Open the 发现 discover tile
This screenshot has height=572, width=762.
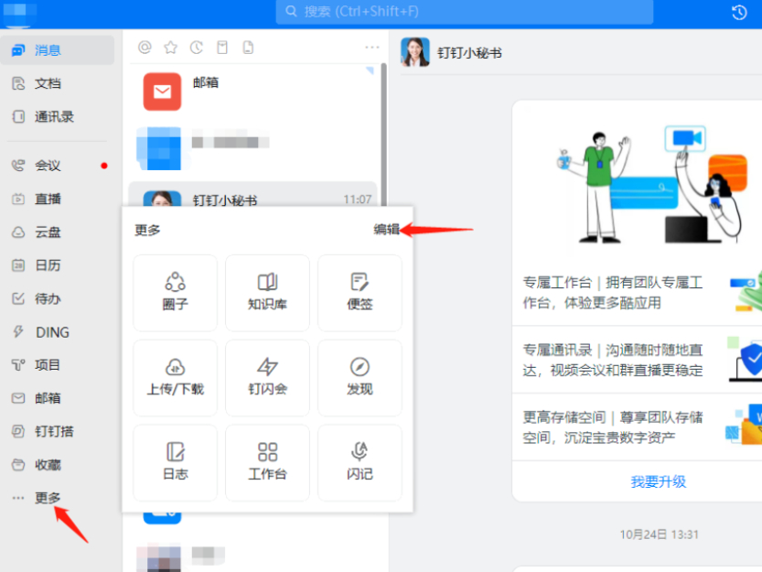point(360,378)
